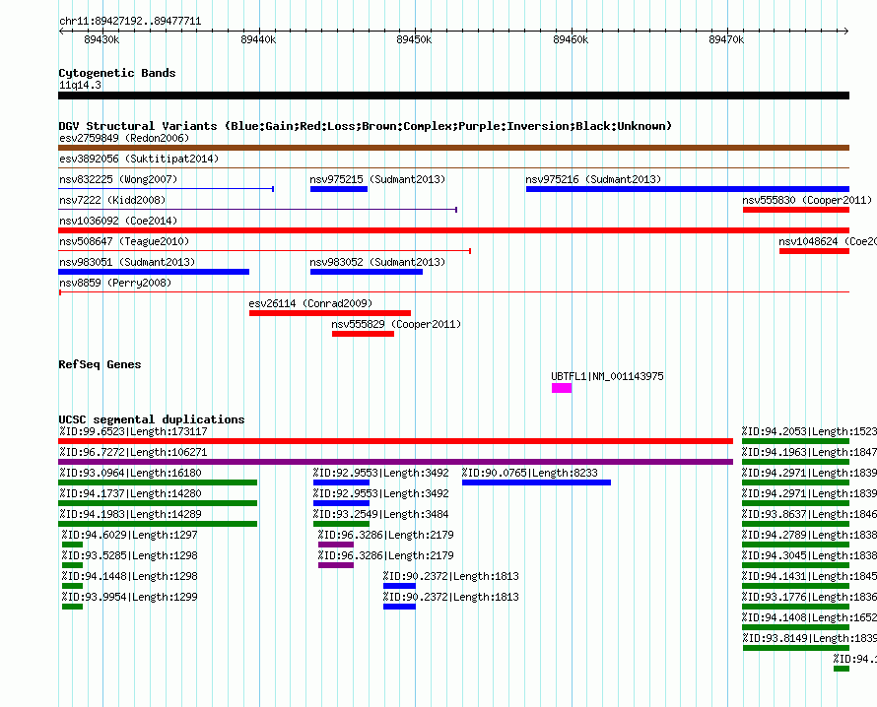877x707 pixels.
Task: Click duplication %ID:94.1983|Length:14289 label
Action: [130, 514]
